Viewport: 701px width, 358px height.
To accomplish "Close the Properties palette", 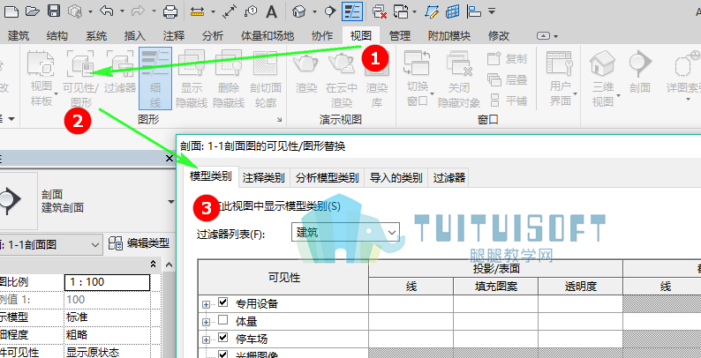I will [x=169, y=158].
